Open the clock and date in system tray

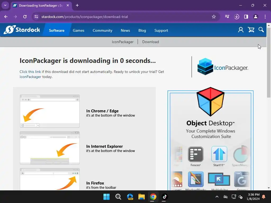(x=253, y=197)
